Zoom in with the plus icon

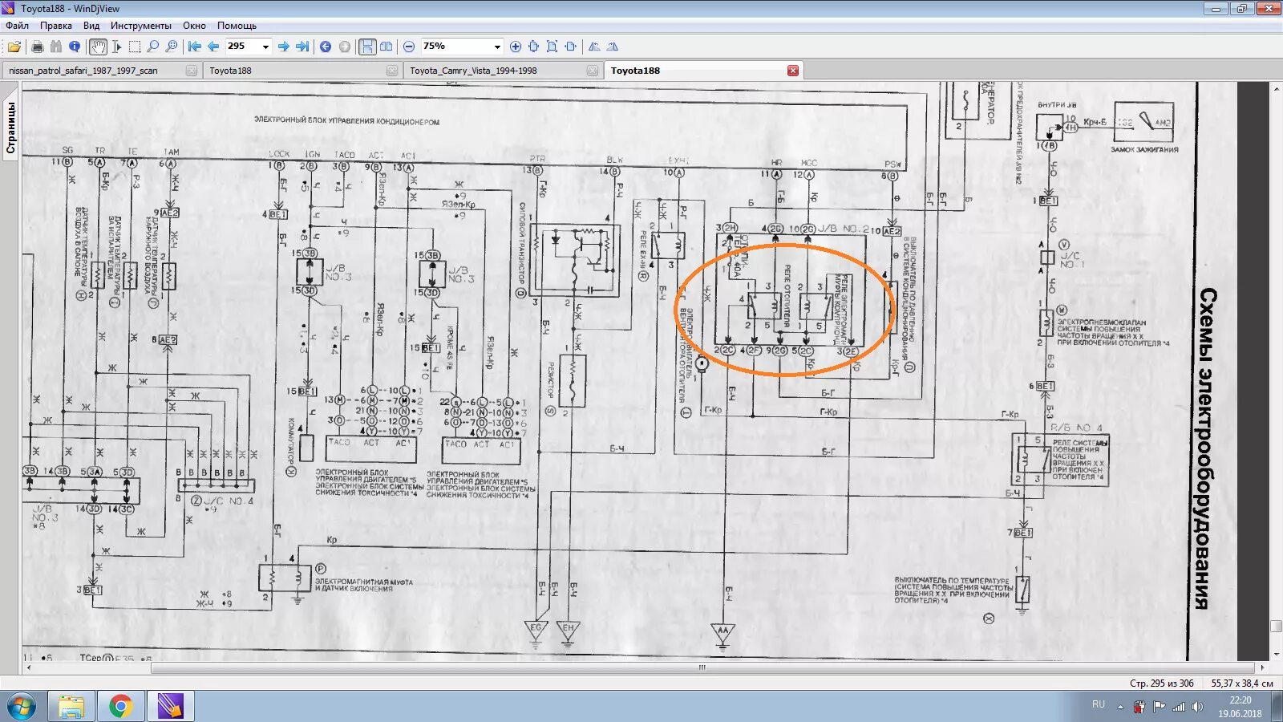coord(516,47)
